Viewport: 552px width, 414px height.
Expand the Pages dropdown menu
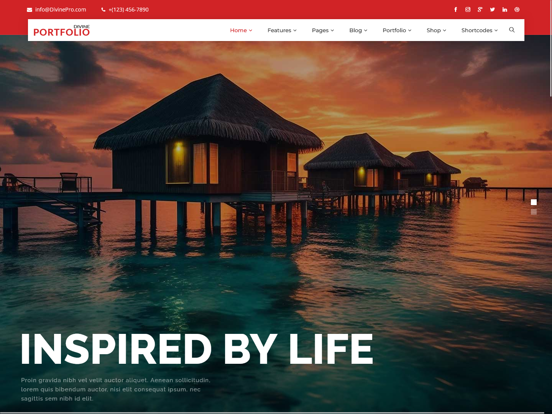pyautogui.click(x=323, y=30)
